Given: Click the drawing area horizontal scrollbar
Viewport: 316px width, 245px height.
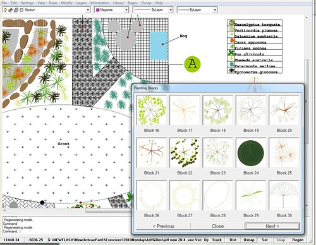Looking at the screenshot, I should (109, 210).
